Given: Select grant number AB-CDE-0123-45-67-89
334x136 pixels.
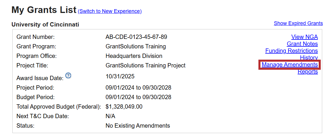Looking at the screenshot, I should [x=136, y=37].
